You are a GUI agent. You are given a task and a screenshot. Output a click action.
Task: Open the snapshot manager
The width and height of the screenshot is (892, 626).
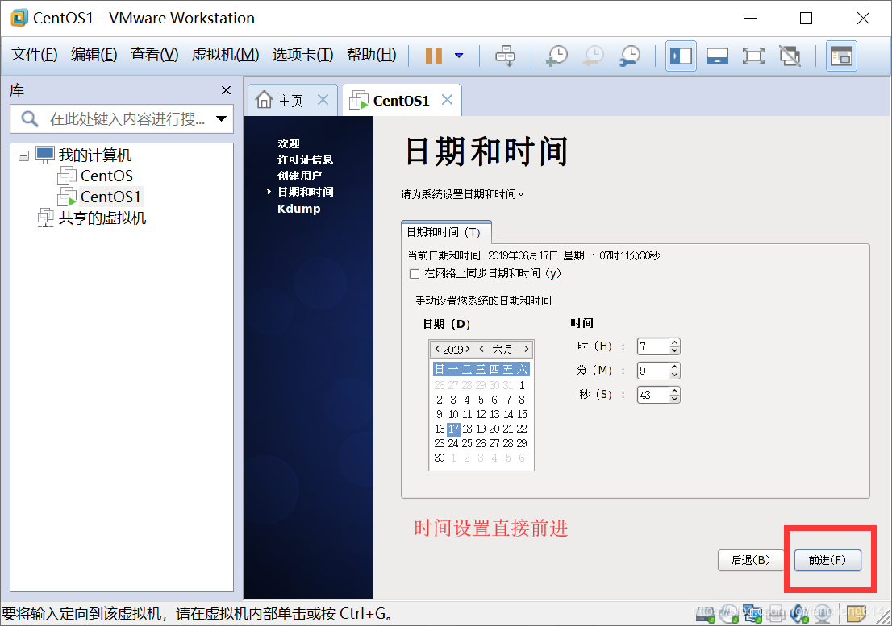[630, 56]
